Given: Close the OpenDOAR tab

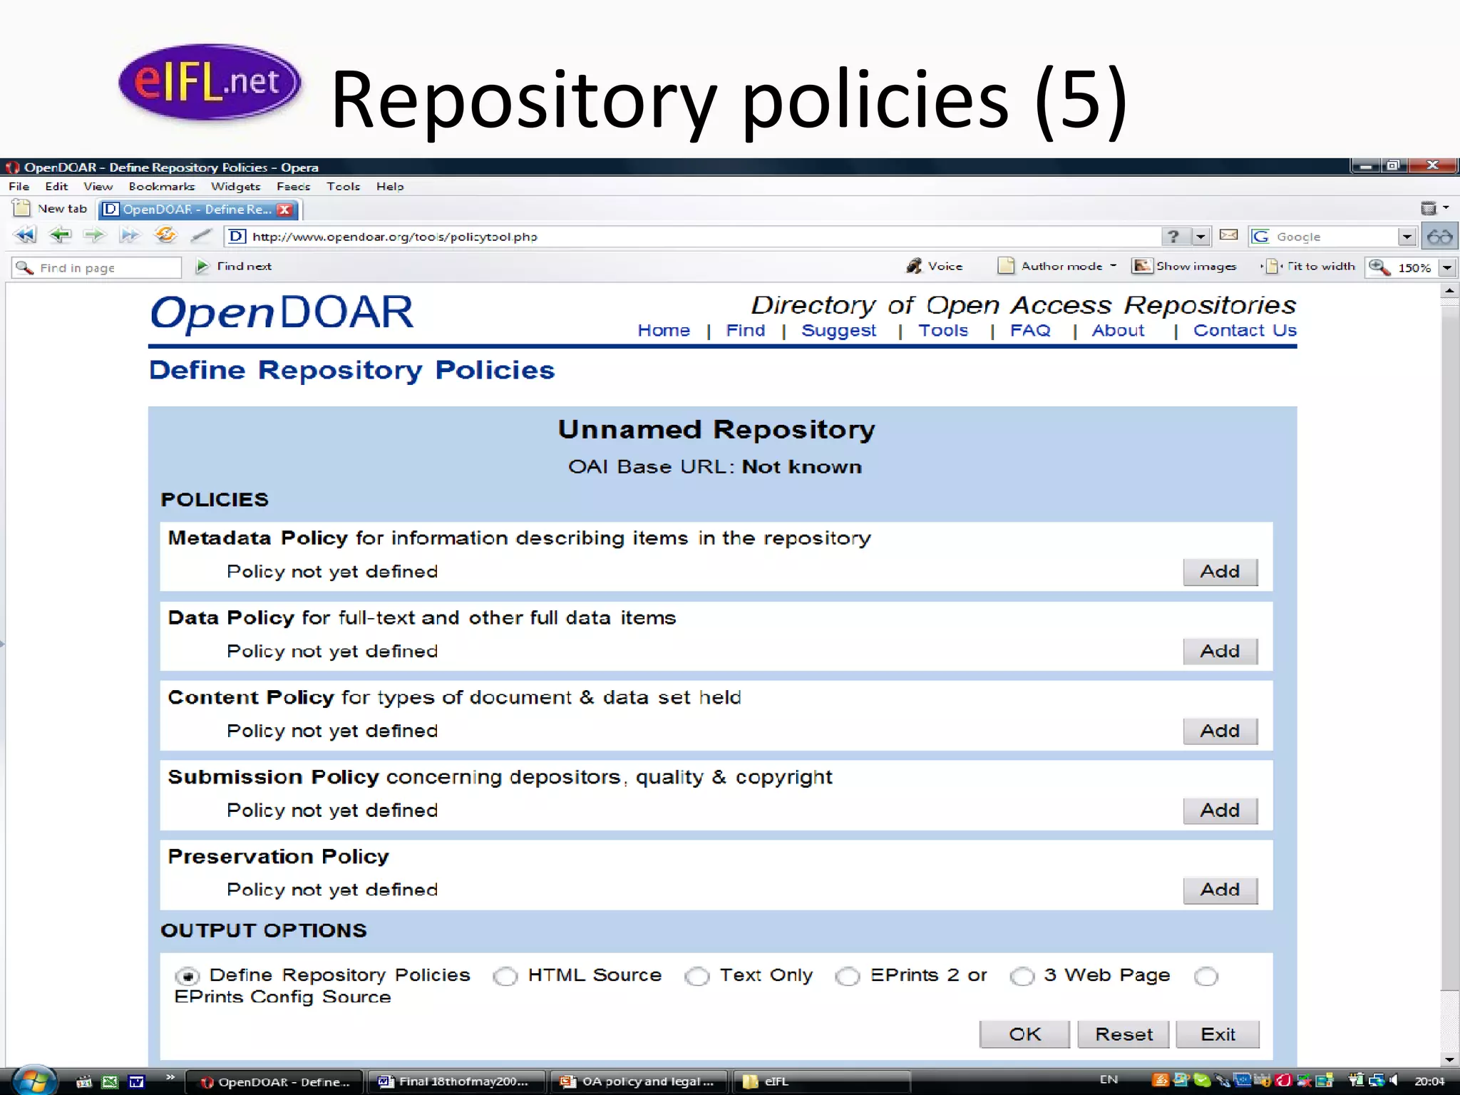Looking at the screenshot, I should coord(284,210).
